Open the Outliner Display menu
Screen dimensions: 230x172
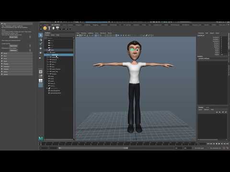(47, 35)
